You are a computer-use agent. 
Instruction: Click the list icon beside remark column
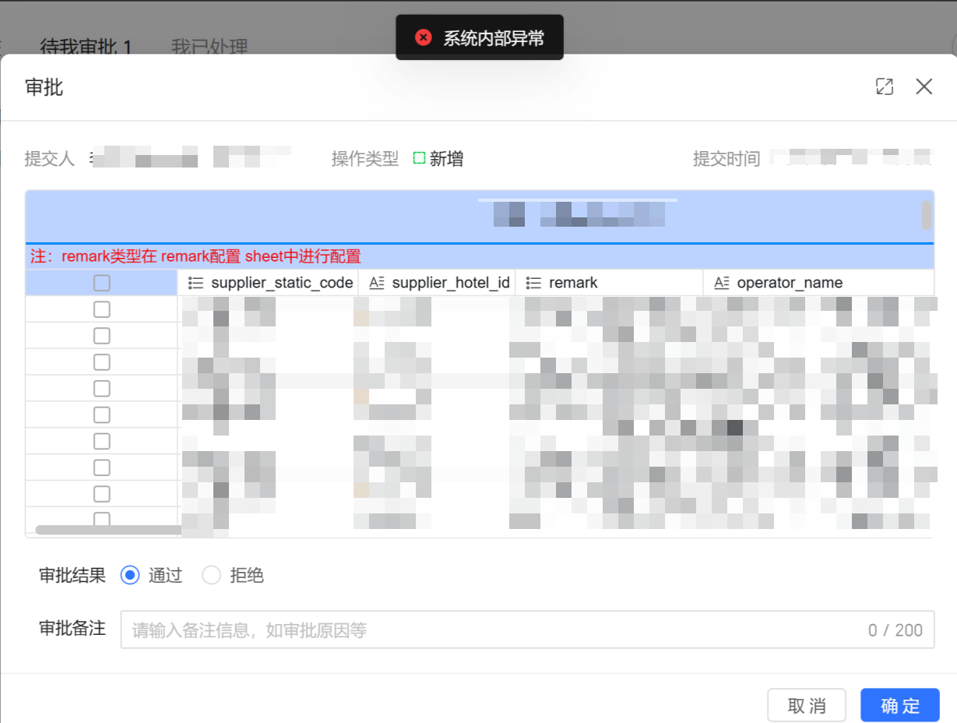tap(533, 283)
